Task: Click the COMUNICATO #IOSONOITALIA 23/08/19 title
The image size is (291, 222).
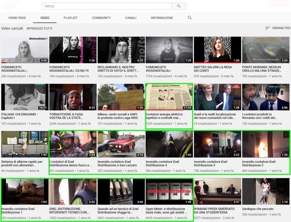Action: tap(69, 69)
